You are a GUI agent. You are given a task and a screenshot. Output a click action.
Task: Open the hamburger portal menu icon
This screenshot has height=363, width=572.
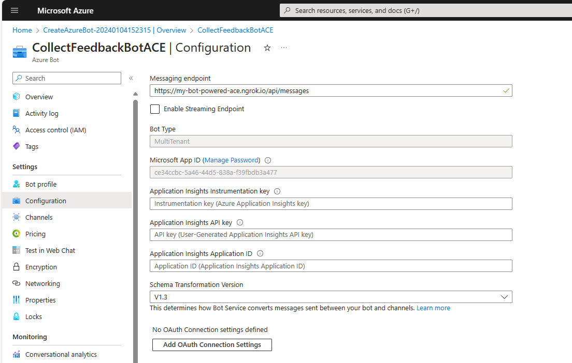click(x=14, y=10)
